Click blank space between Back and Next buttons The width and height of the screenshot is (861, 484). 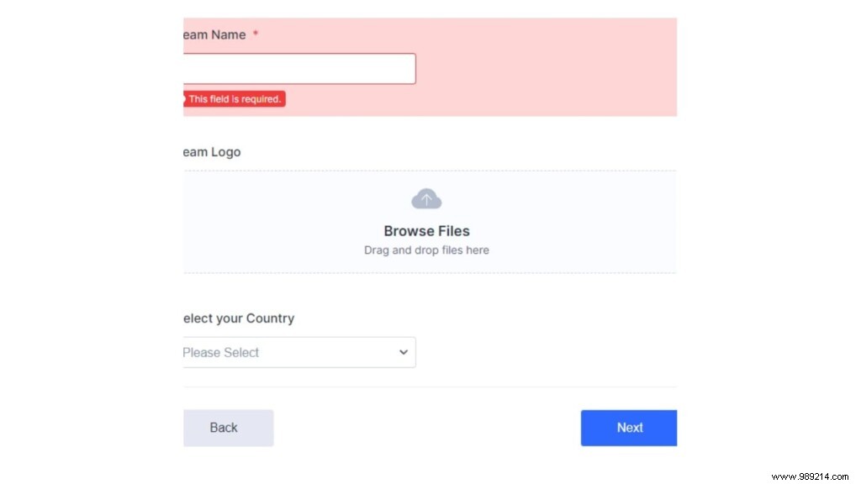426,428
